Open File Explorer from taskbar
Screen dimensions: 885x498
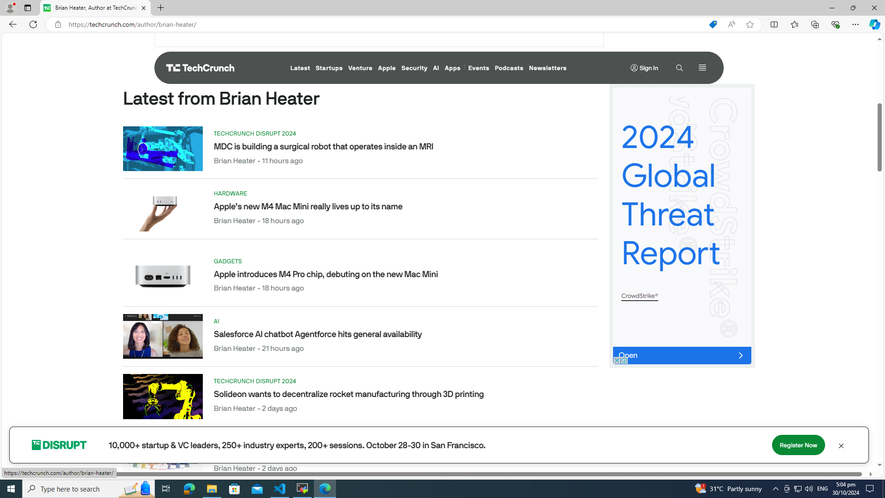212,489
